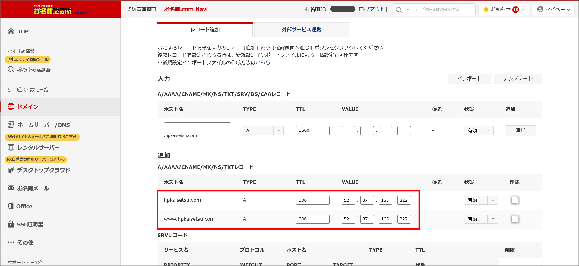Click the ログアウト link

372,9
